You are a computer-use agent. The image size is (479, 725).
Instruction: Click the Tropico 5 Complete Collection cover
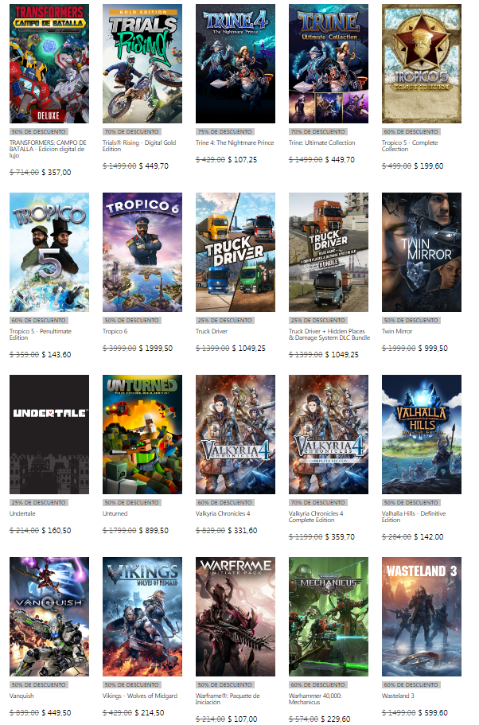point(422,64)
